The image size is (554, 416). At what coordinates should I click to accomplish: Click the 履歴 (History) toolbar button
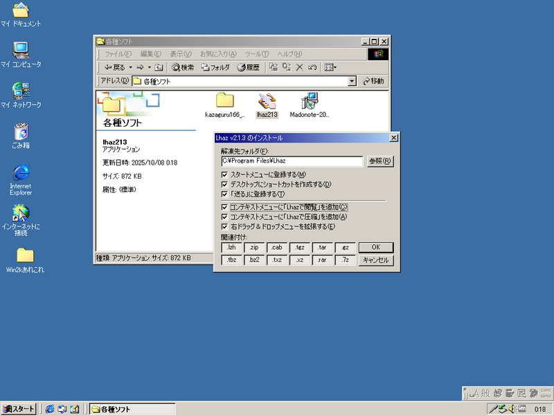pos(249,67)
